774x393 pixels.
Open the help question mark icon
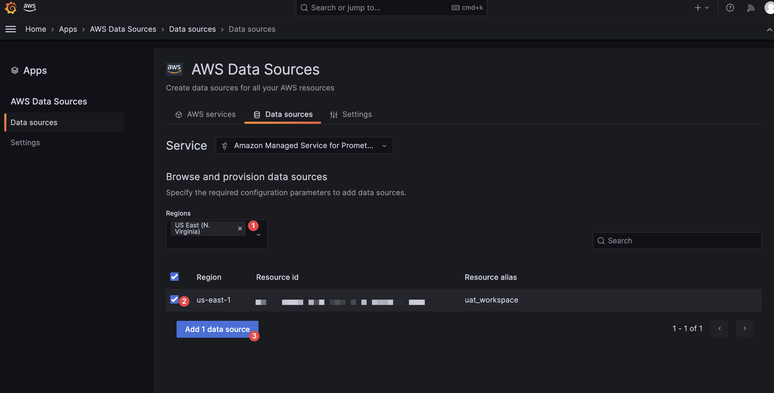pyautogui.click(x=730, y=8)
